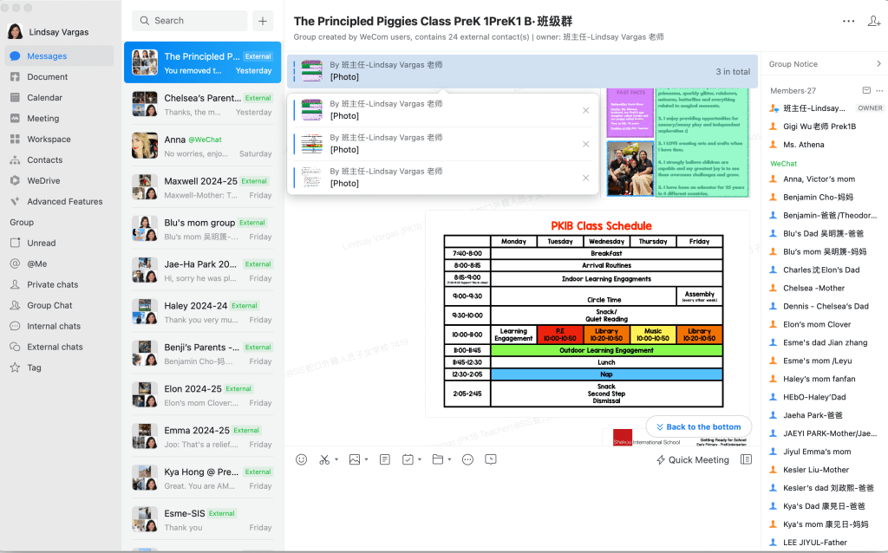The image size is (888, 553).
Task: Click the Back to the bottom button
Action: pos(698,426)
